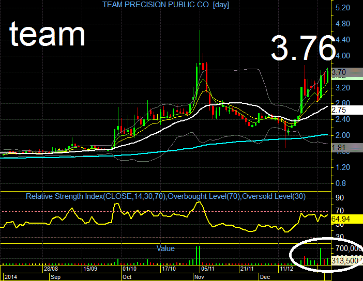Click the Oct month label
The image size is (363, 281).
[x=127, y=277]
